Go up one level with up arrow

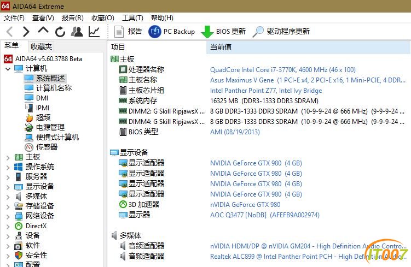point(43,31)
